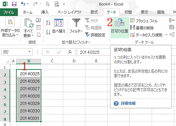Click the Excel logo icon
Image resolution: width=176 pixels, height=126 pixels.
(x=5, y=4)
